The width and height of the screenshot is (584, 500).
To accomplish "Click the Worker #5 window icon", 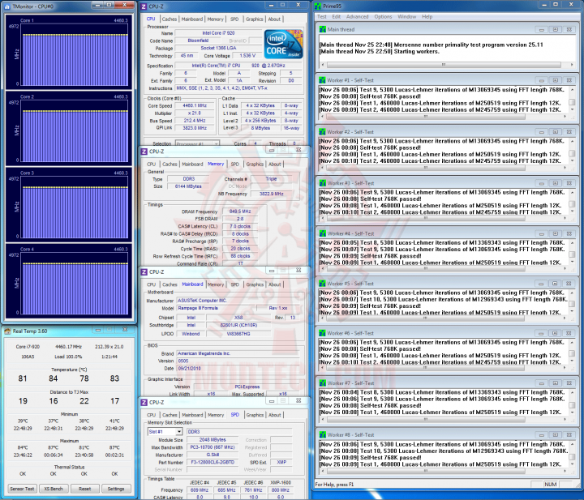I will pyautogui.click(x=322, y=284).
